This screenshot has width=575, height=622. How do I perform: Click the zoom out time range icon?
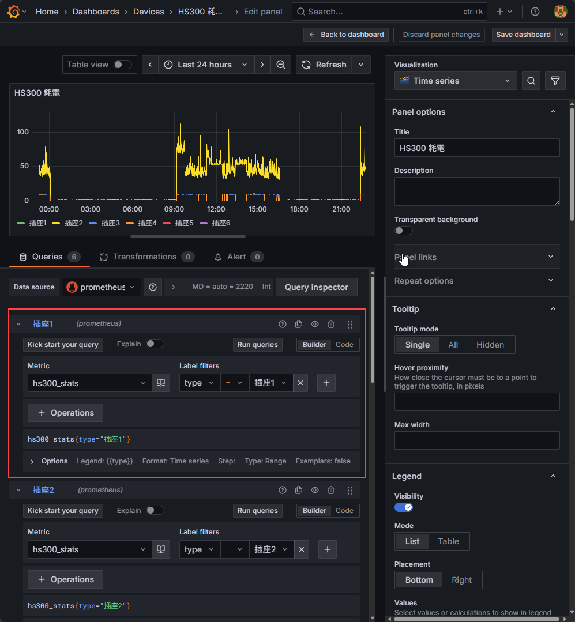281,65
